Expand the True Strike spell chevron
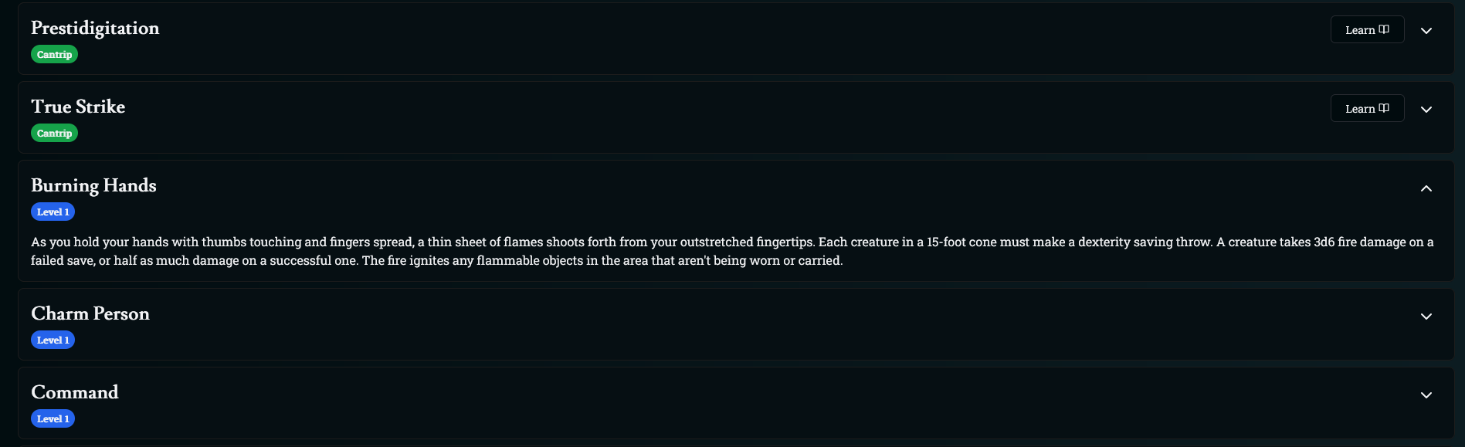Image resolution: width=1465 pixels, height=447 pixels. tap(1426, 110)
